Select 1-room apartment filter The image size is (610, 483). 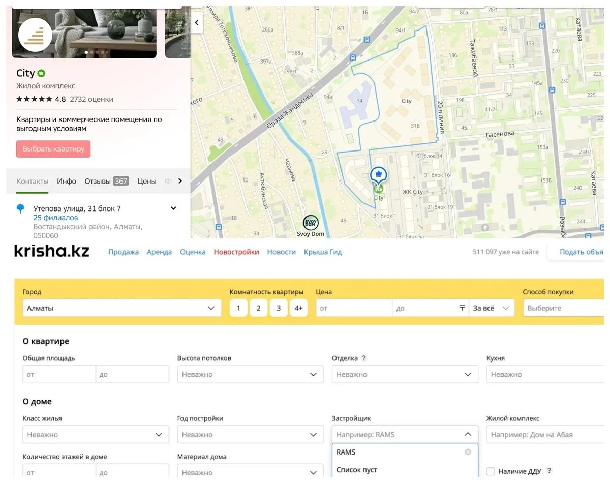click(238, 308)
